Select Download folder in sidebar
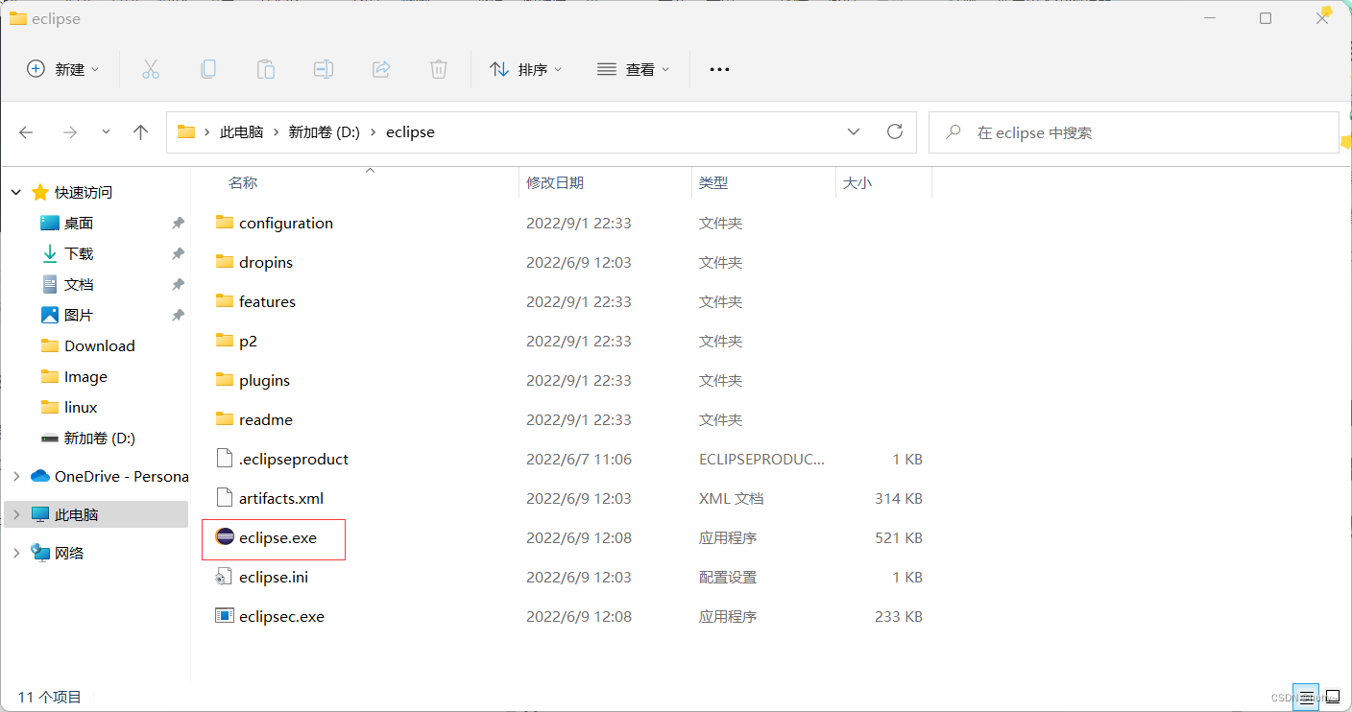Screen dimensions: 1352x712 tap(100, 345)
